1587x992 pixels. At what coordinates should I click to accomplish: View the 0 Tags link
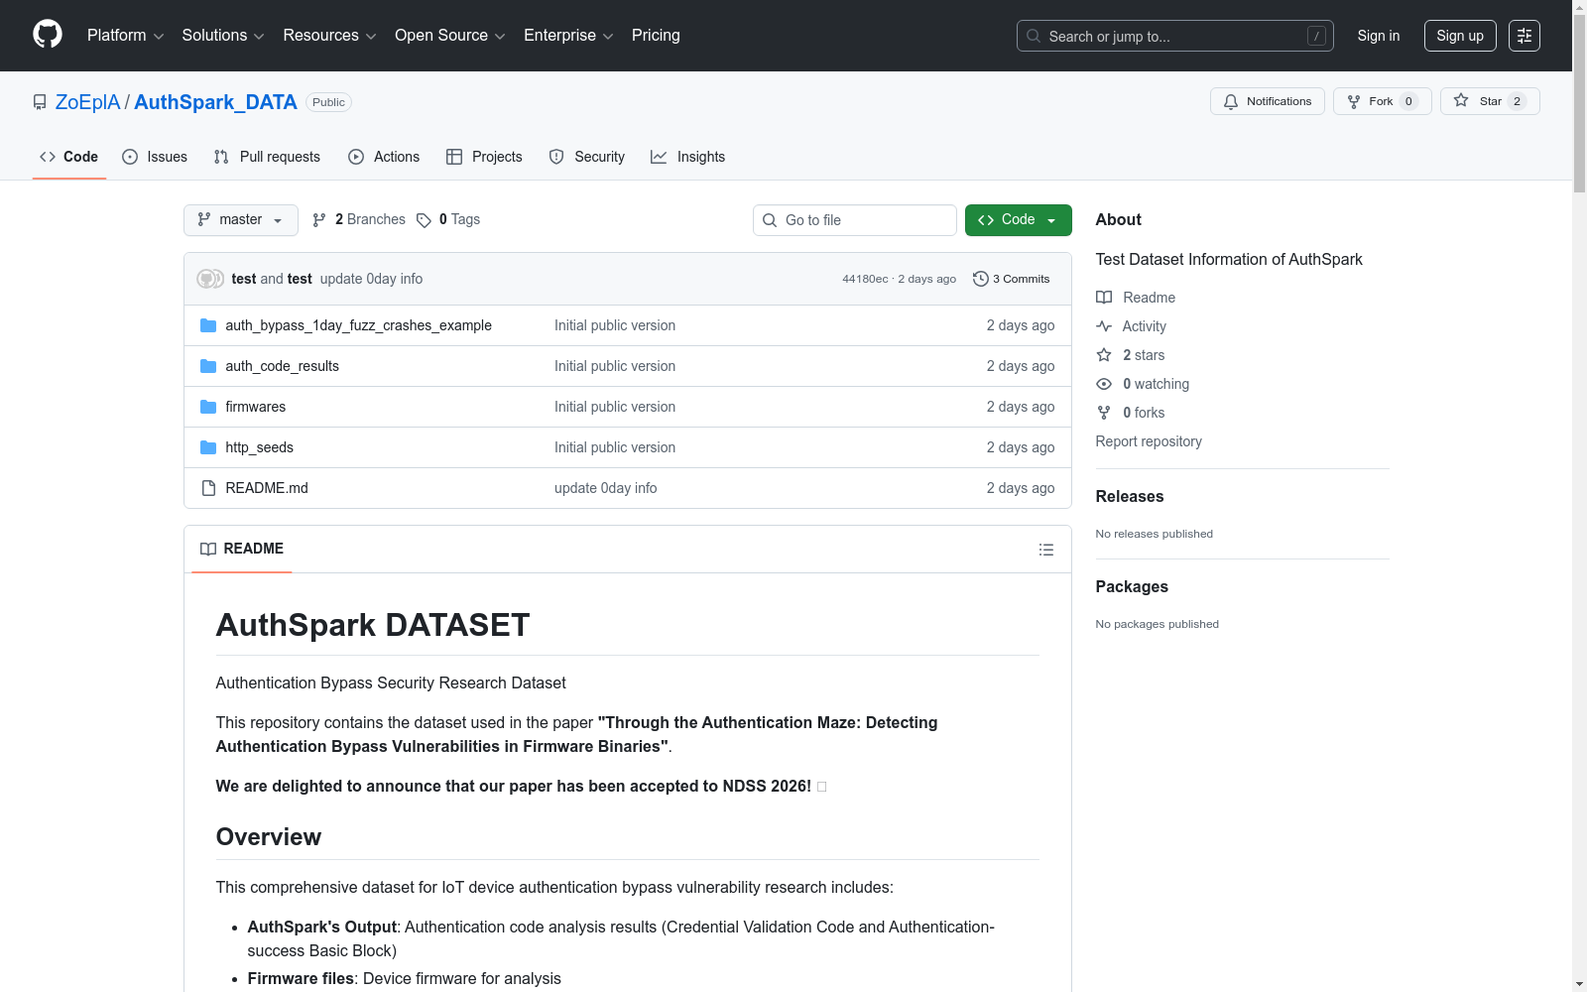click(448, 220)
